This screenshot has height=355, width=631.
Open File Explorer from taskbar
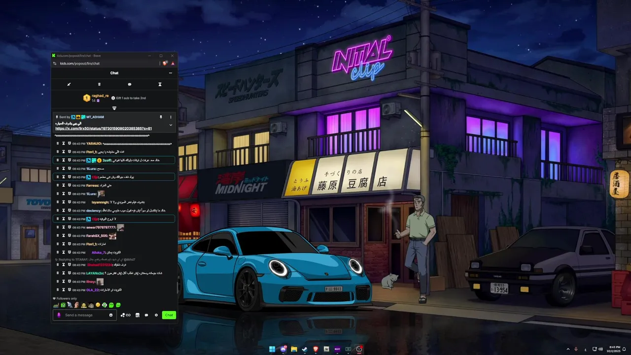coord(294,349)
